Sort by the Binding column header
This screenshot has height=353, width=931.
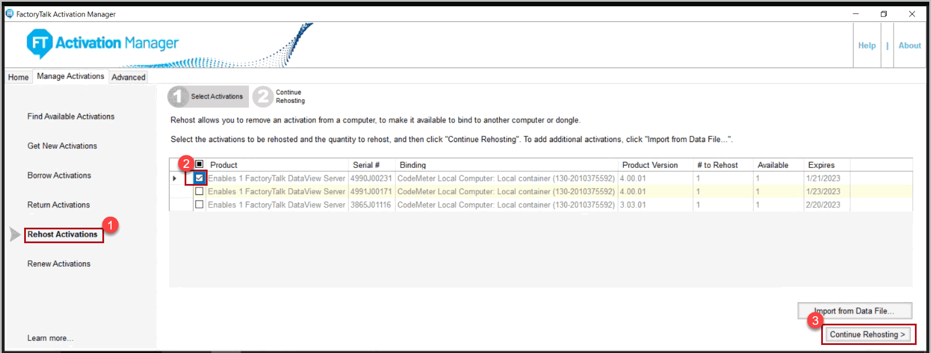click(x=506, y=165)
